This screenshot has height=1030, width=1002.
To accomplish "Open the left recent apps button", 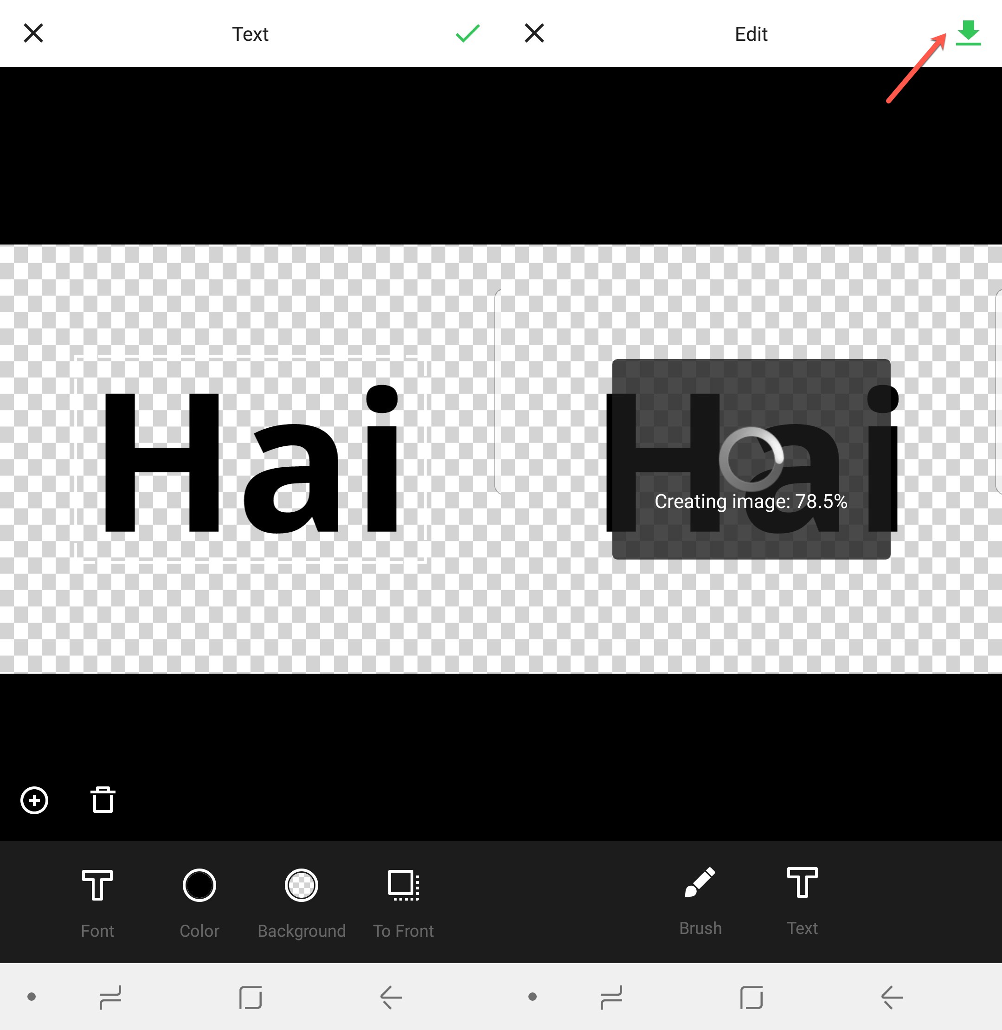I will [x=110, y=997].
